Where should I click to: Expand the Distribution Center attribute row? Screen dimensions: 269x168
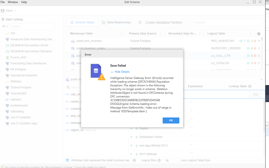point(131,137)
